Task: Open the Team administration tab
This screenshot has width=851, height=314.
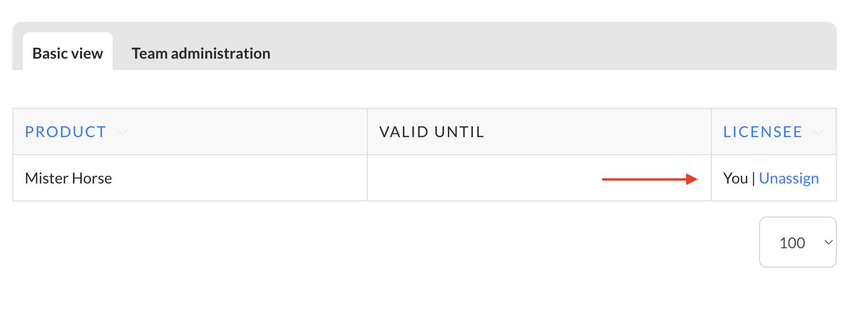Action: (x=201, y=53)
